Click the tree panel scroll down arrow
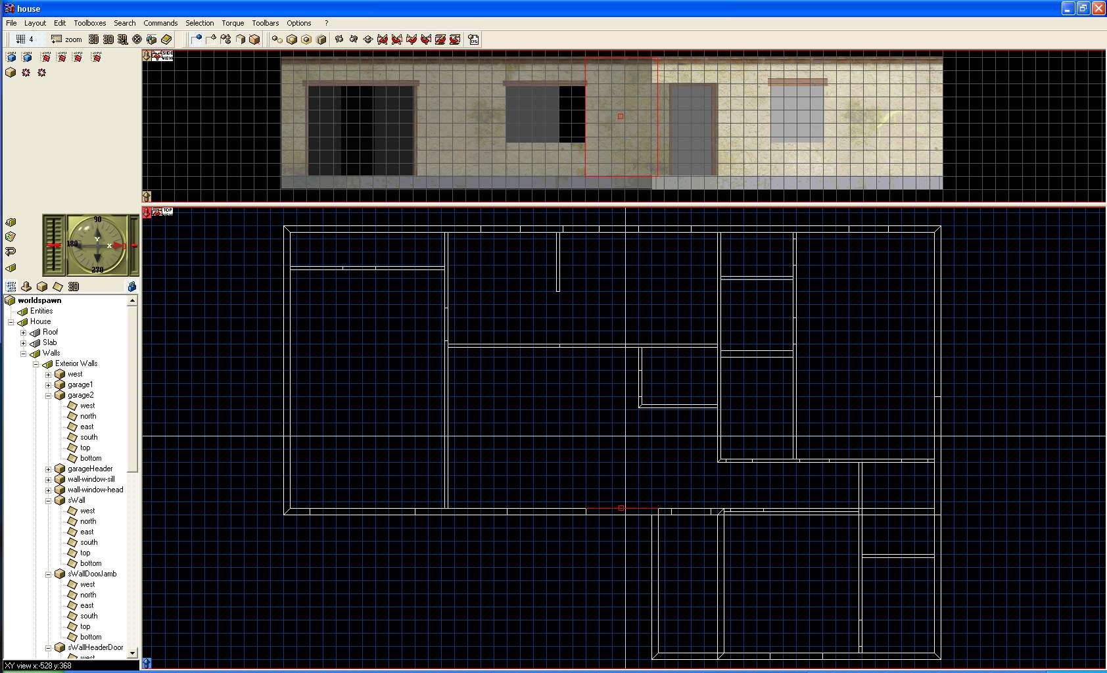1107x673 pixels. coord(133,653)
